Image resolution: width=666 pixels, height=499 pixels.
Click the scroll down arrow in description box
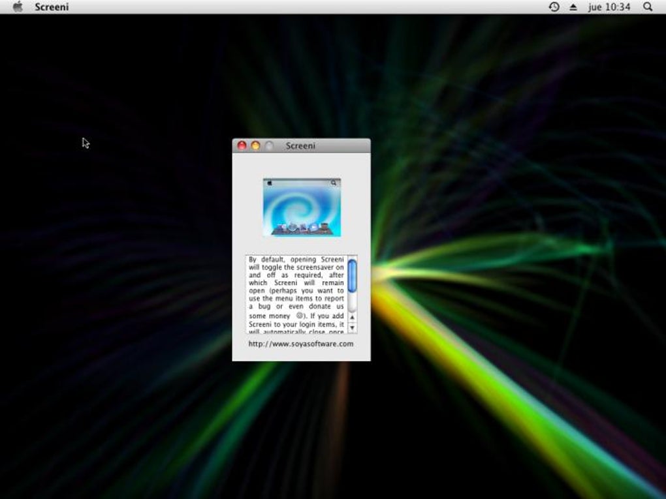click(352, 328)
